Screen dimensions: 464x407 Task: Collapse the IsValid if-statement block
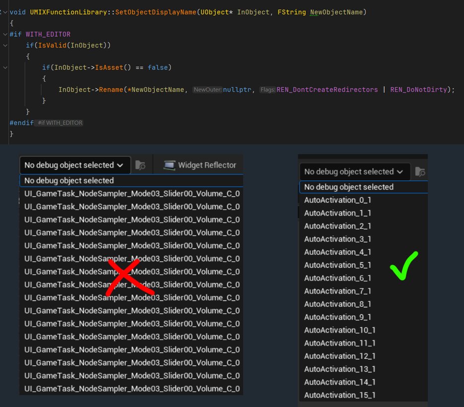coord(5,45)
